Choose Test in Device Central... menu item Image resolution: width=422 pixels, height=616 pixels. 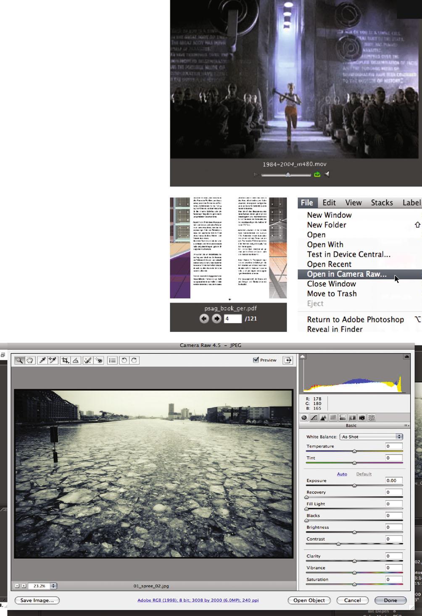click(360, 254)
